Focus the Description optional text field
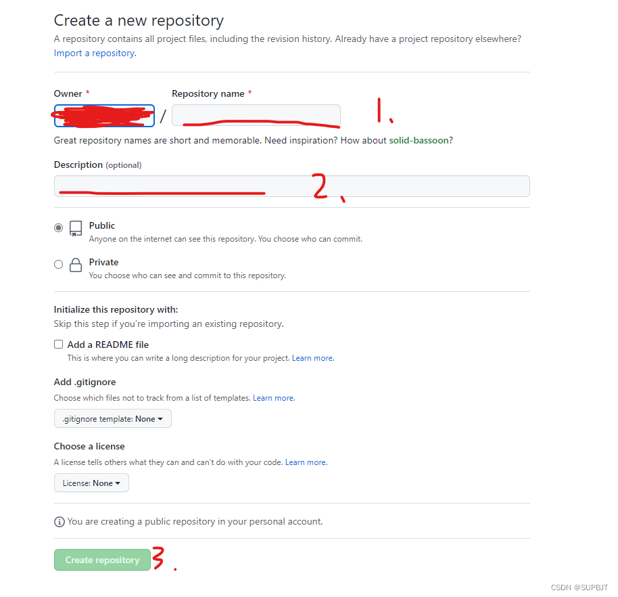Viewport: 618px width, 597px height. coord(291,186)
